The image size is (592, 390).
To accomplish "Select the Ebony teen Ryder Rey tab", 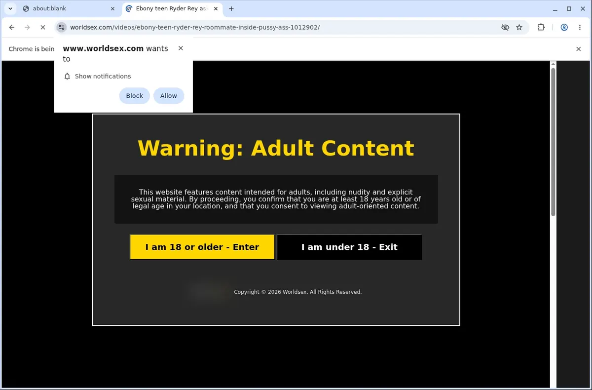I will click(x=172, y=8).
